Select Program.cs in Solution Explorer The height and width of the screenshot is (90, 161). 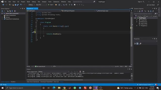click(144, 26)
